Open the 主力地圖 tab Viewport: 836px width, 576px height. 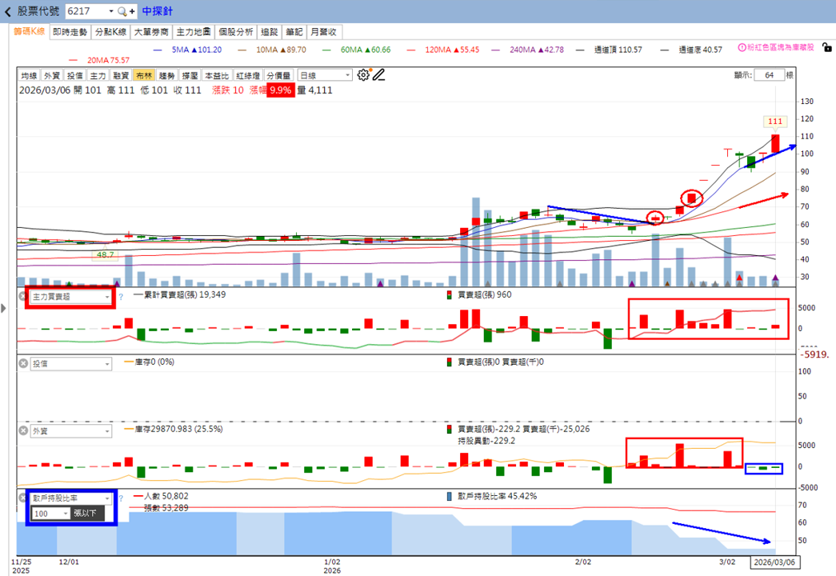194,32
